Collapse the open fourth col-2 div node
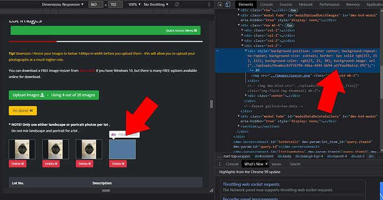 (x=243, y=46)
